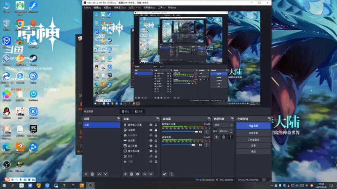Remove transition with trash icon in 转场特效 panel
The height and width of the screenshot is (189, 337).
pos(224,137)
